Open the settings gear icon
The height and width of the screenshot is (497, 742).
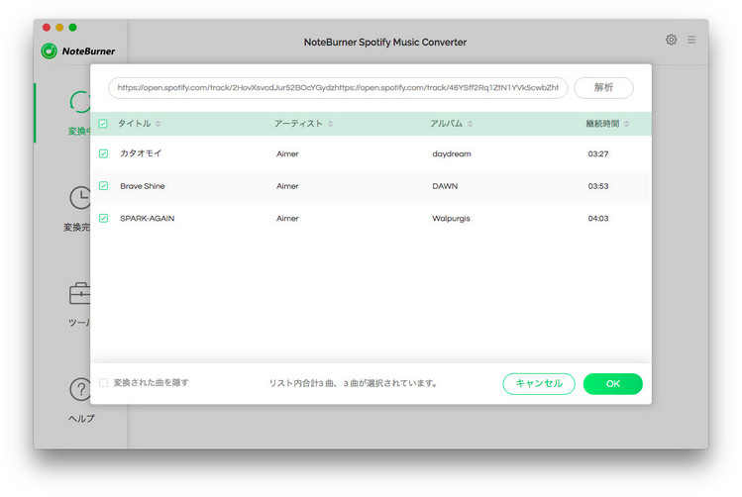671,40
